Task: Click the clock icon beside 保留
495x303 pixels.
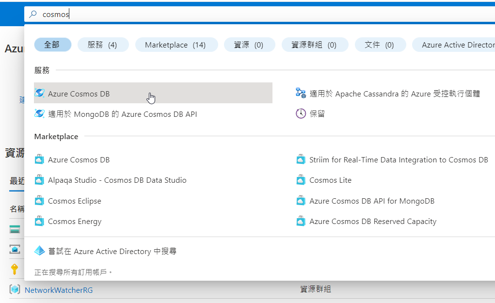Action: 301,113
